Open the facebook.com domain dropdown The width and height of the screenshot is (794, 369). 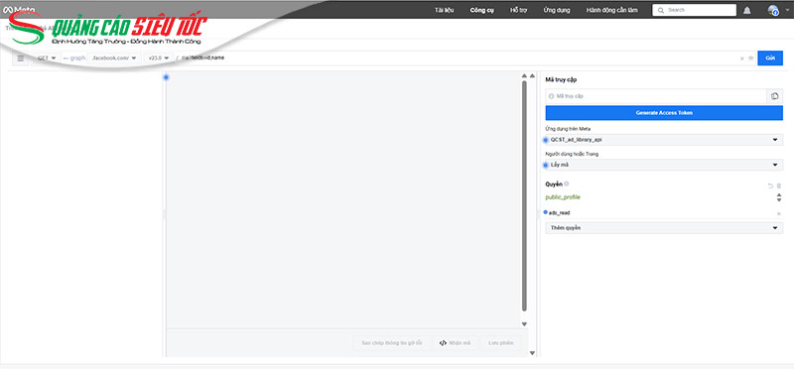[114, 59]
